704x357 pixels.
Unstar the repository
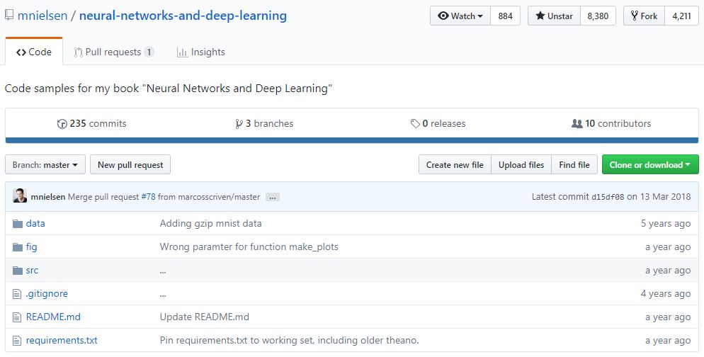tap(554, 16)
